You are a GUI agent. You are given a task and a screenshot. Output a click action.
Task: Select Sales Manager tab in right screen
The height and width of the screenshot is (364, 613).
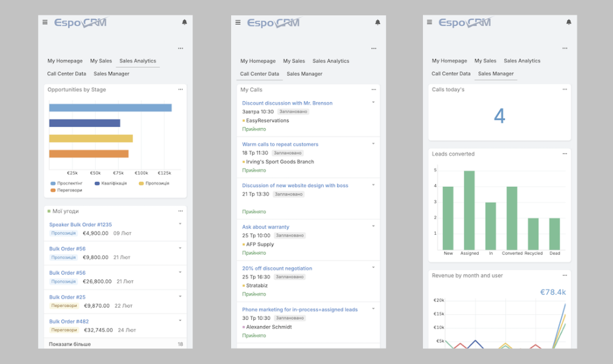[496, 74]
